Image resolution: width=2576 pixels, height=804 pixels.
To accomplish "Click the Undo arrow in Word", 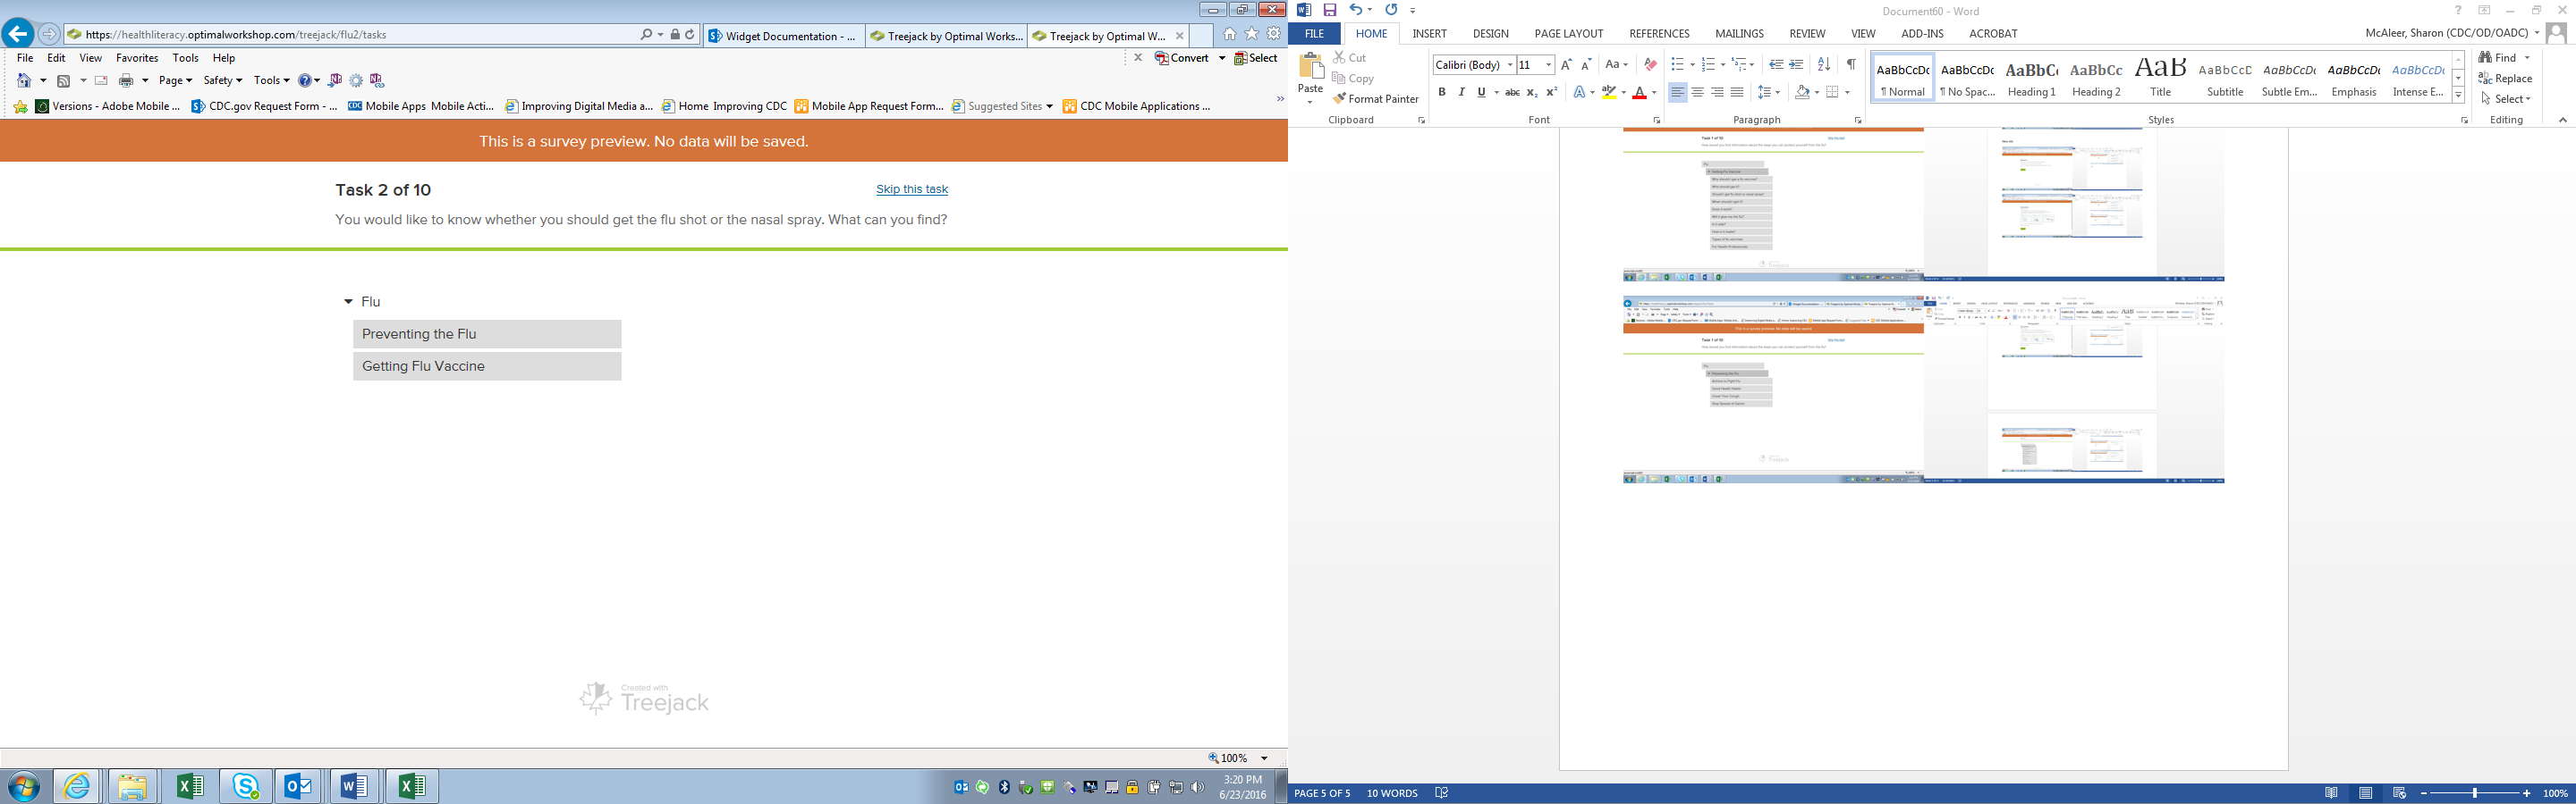I will (x=1356, y=10).
